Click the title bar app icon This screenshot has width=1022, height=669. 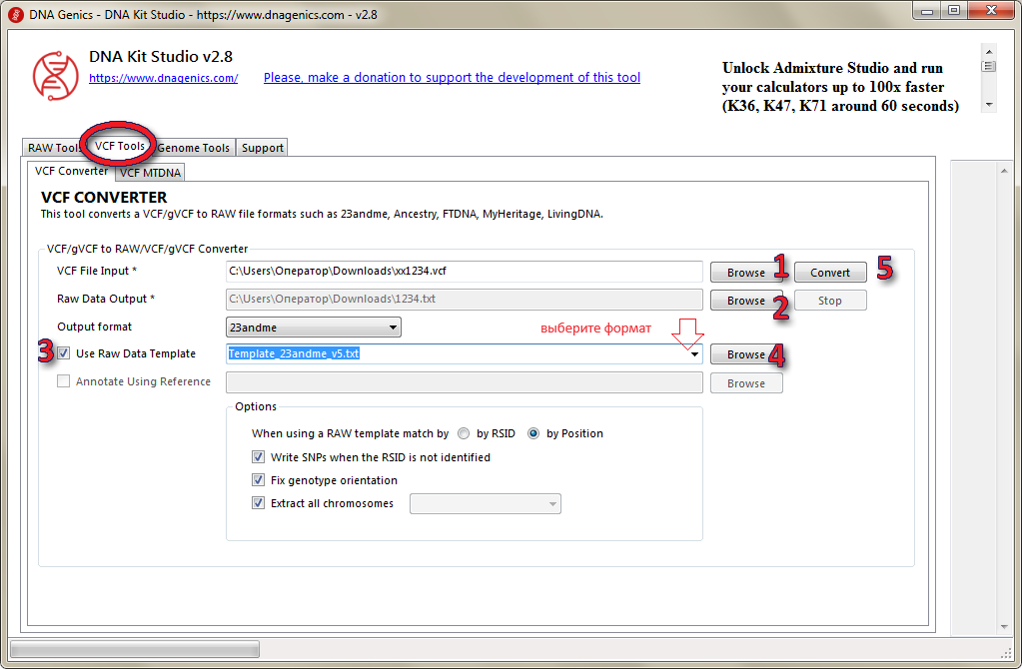pos(16,14)
